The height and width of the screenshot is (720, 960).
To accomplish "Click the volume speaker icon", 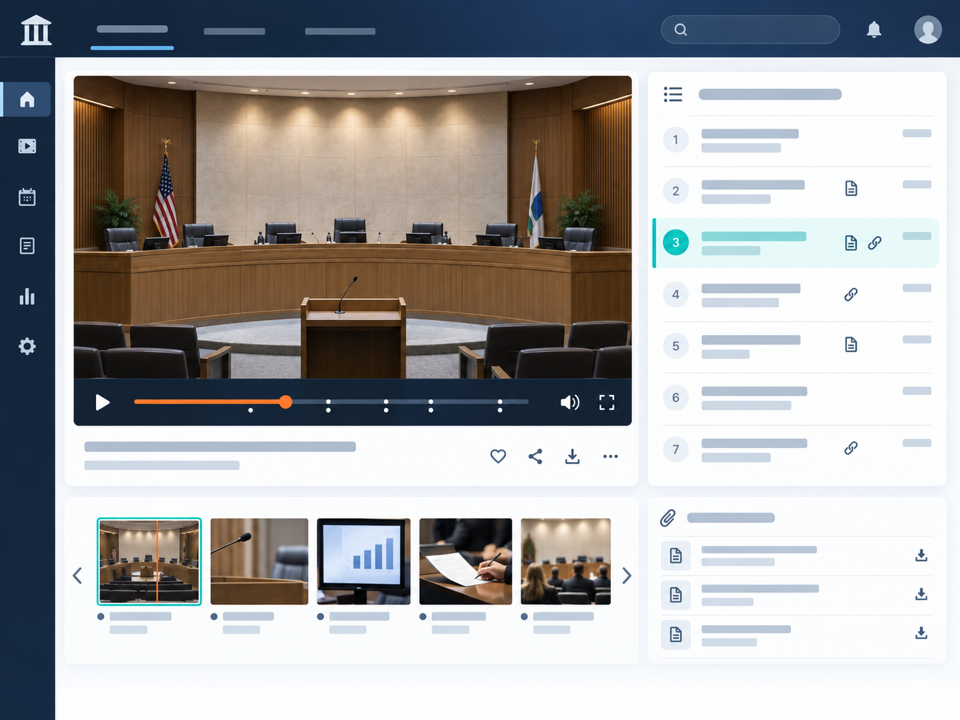I will point(570,402).
